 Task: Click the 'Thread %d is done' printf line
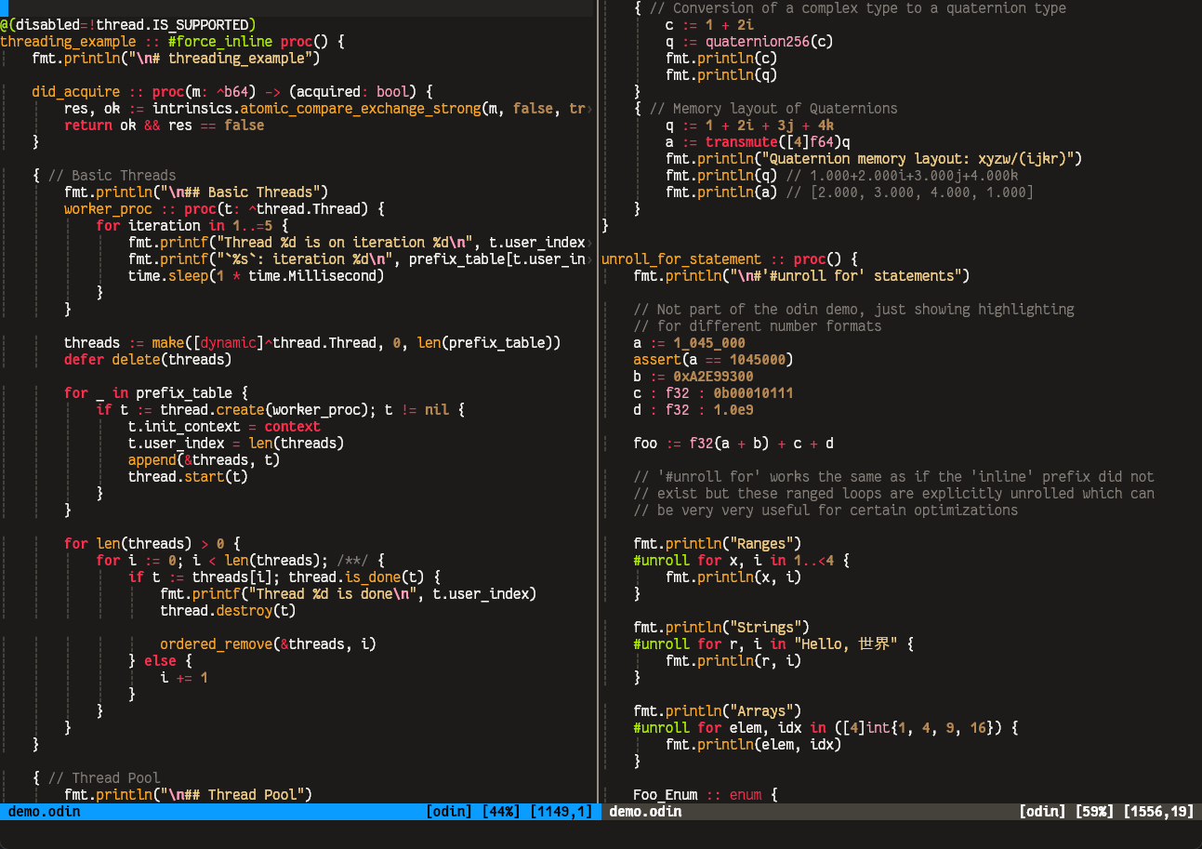point(349,594)
